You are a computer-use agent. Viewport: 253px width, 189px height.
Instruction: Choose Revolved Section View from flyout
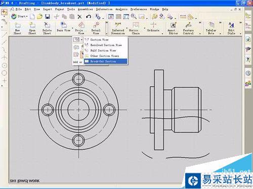106,45
